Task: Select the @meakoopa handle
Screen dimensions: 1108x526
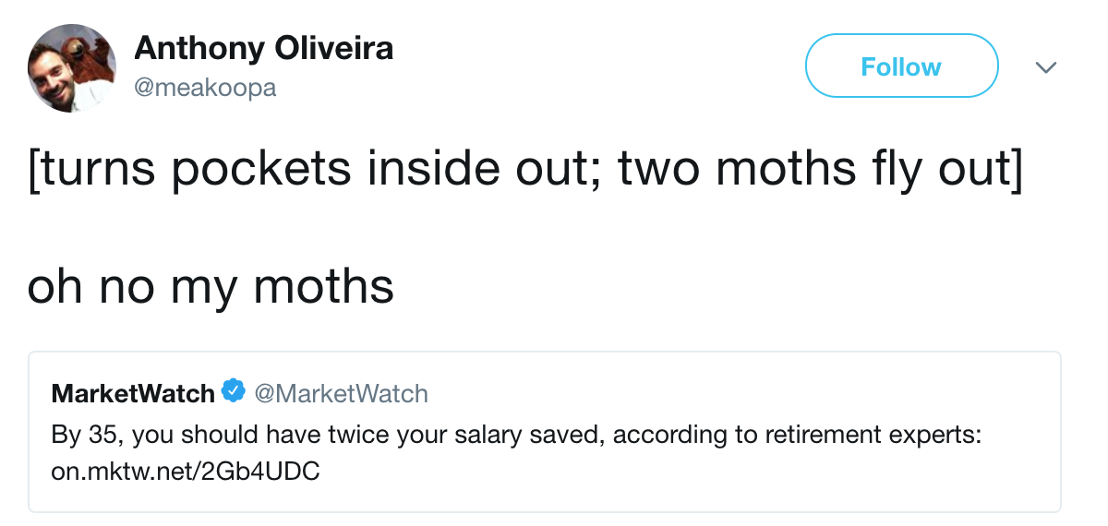Action: 205,88
